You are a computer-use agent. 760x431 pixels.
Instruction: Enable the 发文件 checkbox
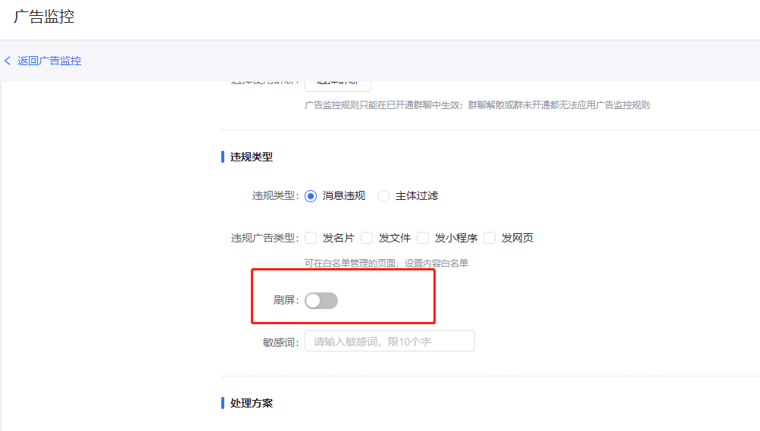pos(367,238)
